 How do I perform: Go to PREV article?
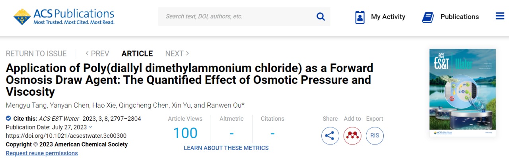click(97, 54)
